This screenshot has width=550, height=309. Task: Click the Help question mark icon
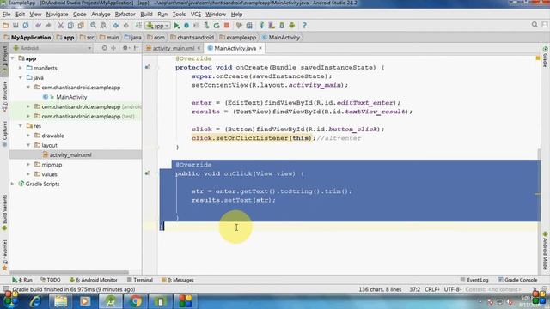coord(304,25)
